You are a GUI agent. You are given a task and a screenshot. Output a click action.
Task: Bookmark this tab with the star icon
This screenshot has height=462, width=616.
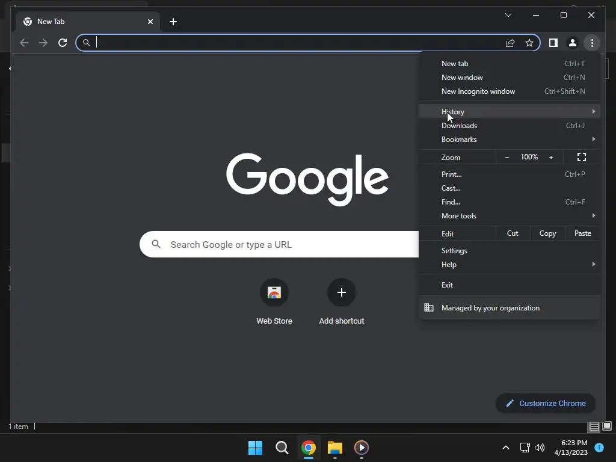coord(529,43)
